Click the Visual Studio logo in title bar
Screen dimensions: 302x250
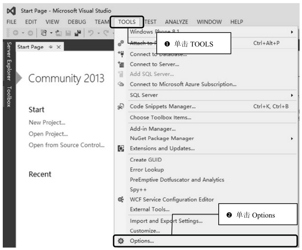coord(11,11)
